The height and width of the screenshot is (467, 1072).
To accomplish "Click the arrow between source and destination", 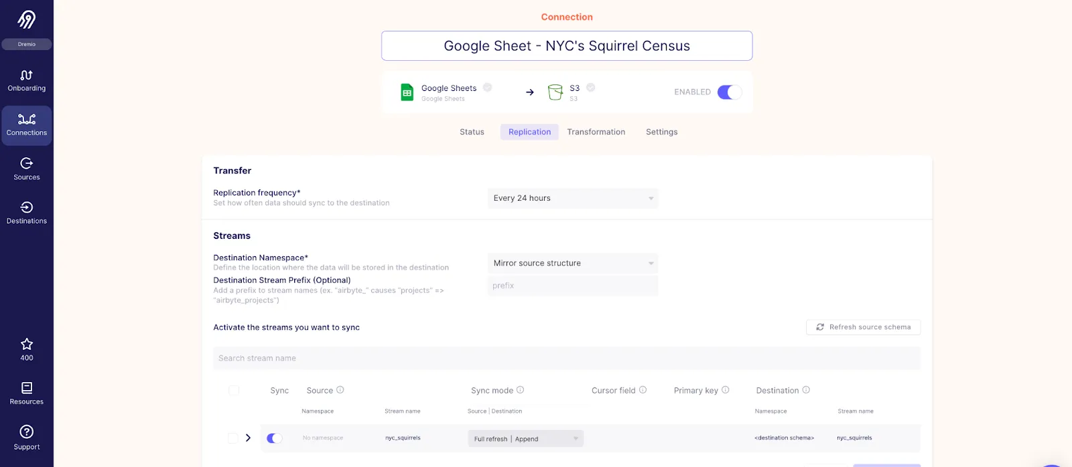I will [x=530, y=92].
